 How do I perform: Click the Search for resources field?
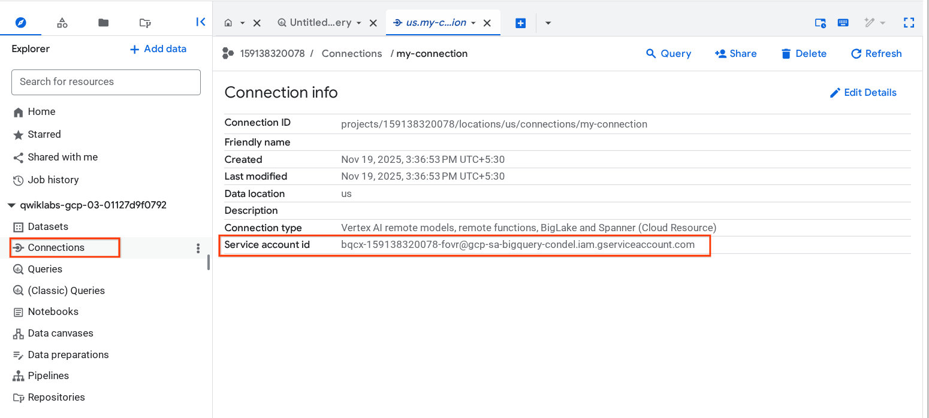click(x=105, y=82)
